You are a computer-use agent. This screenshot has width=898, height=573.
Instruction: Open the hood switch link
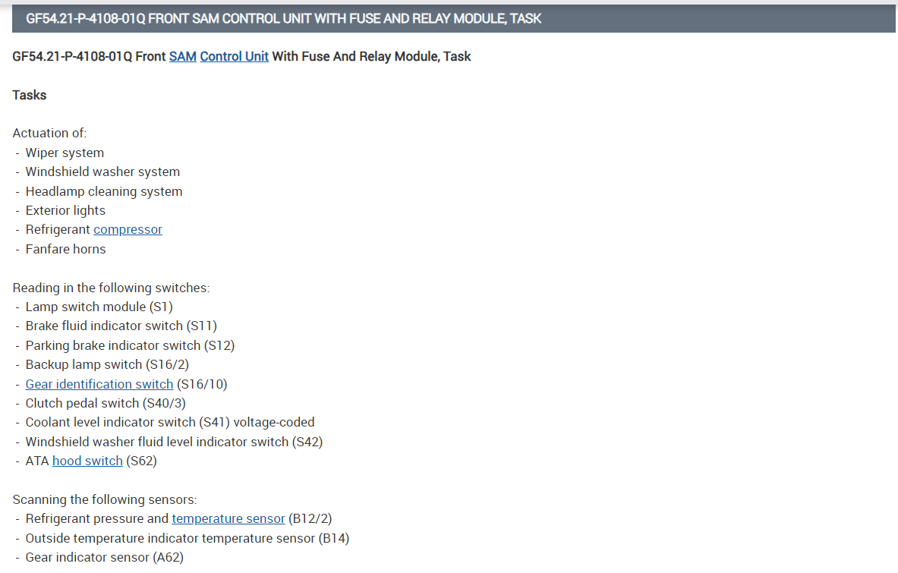87,461
